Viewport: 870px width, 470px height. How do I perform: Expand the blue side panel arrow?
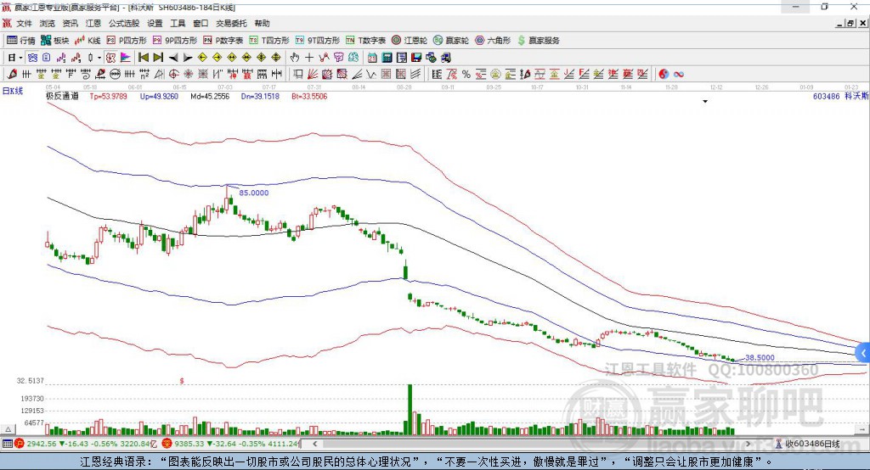(x=863, y=353)
